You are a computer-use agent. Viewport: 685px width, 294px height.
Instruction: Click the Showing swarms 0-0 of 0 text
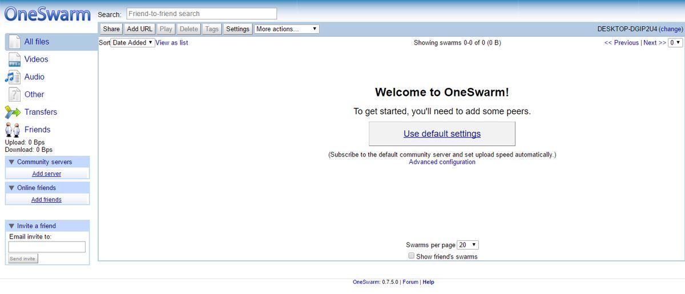pos(457,43)
